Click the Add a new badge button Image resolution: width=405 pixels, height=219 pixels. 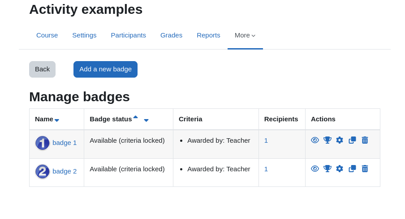105,69
